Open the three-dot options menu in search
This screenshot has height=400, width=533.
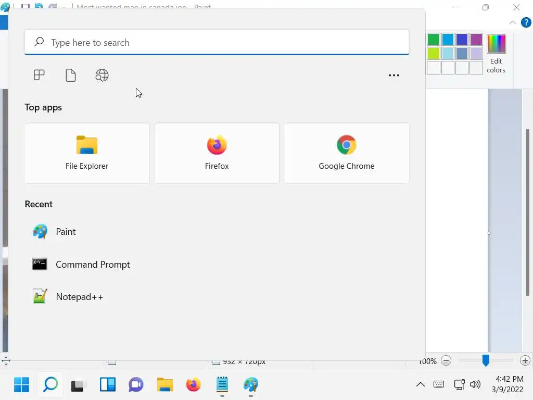click(394, 75)
